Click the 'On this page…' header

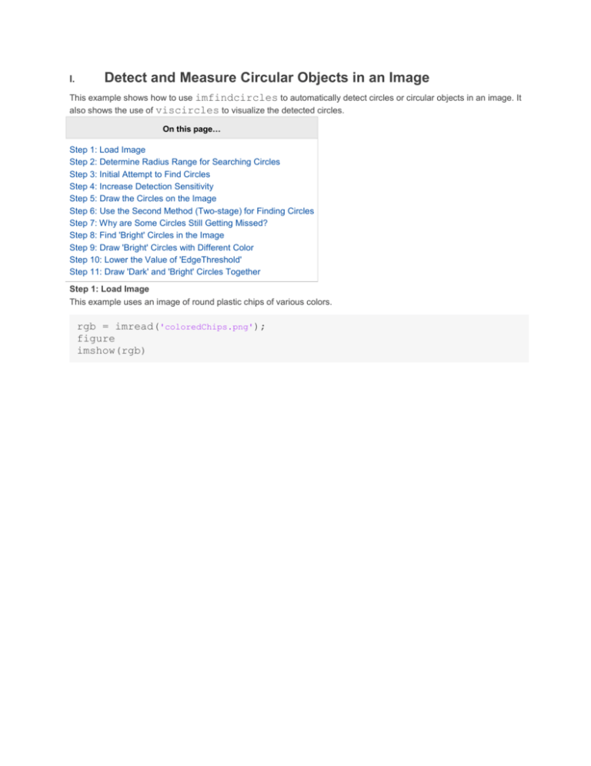[192, 129]
